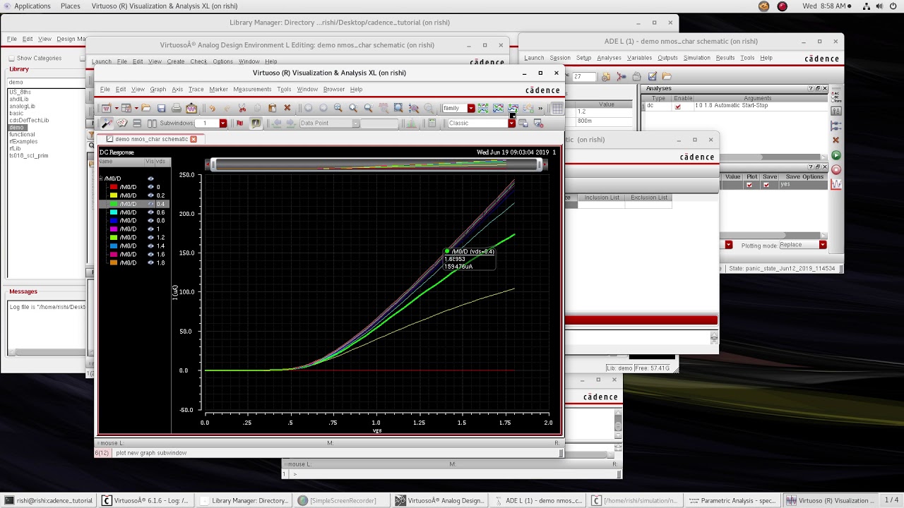Viewport: 904px width, 508px height.
Task: Click the clipboard paste icon
Action: (x=273, y=108)
